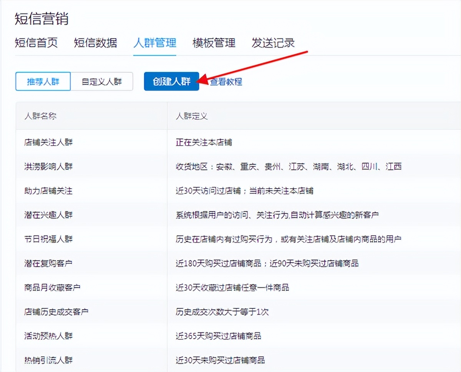461x372 pixels.
Task: Click the 收货地区 definition listing provinces
Action: (289, 166)
